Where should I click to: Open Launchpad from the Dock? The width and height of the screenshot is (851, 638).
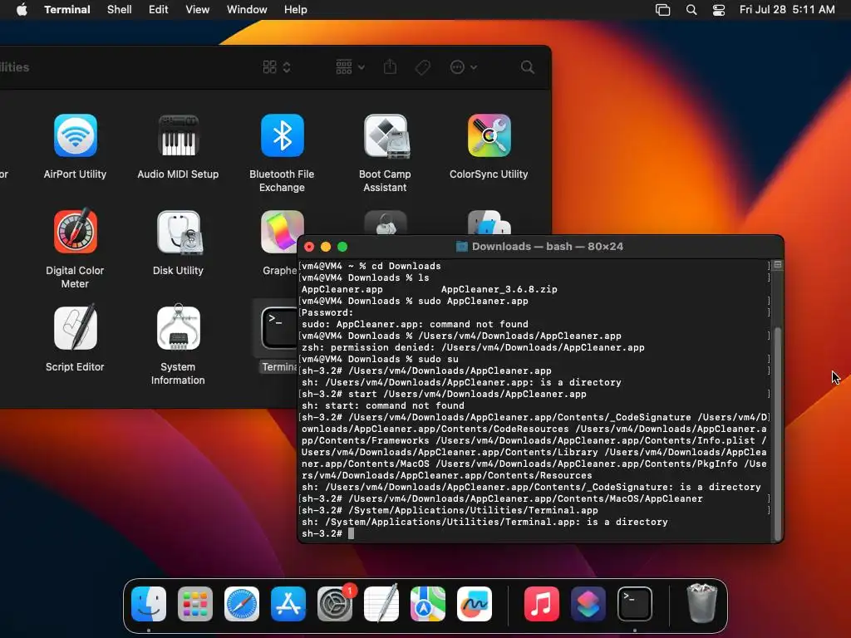[x=194, y=604]
